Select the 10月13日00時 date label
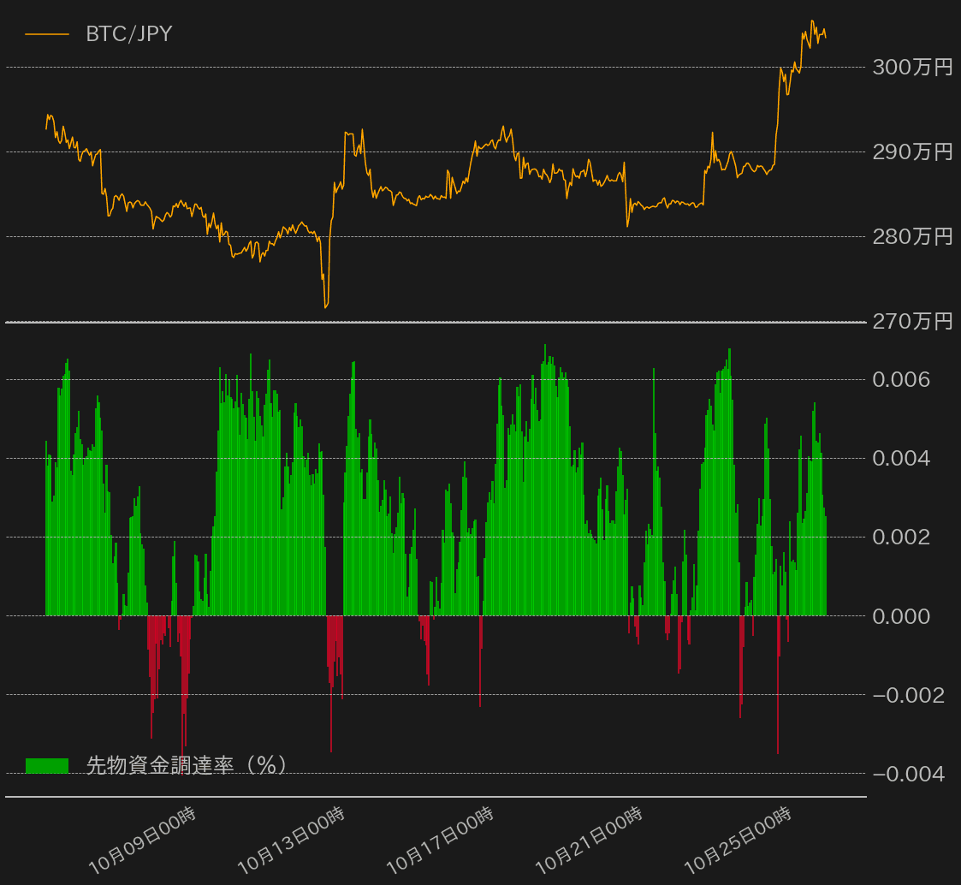Viewport: 961px width, 885px height. click(x=291, y=840)
